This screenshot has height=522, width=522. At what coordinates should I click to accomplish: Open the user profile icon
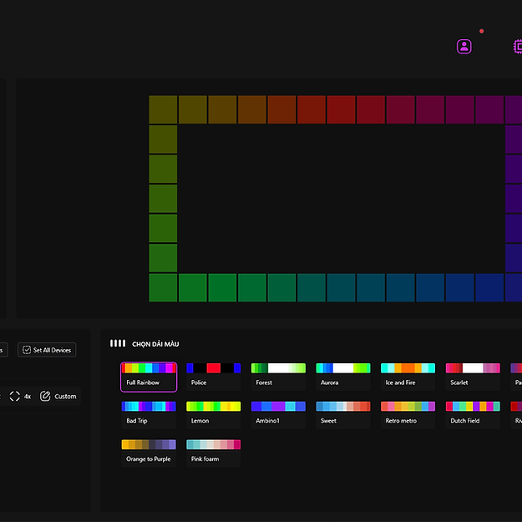464,47
